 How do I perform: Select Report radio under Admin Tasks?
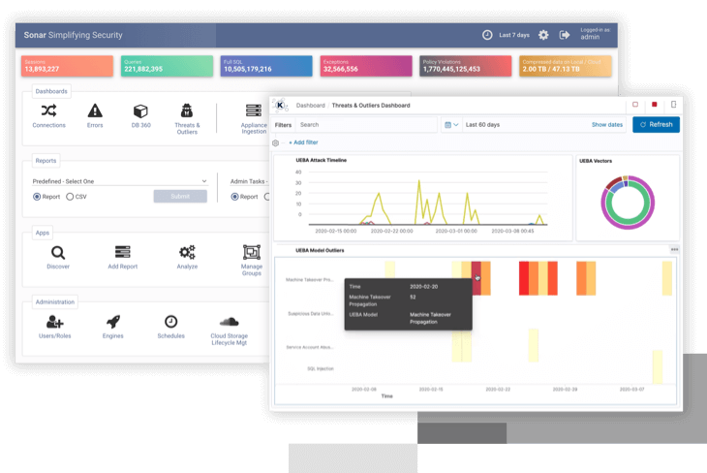(234, 197)
